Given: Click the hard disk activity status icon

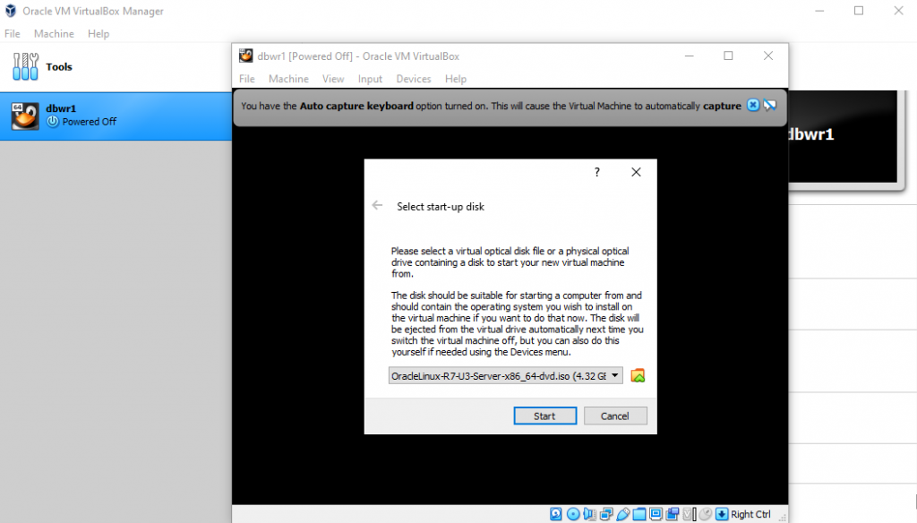Looking at the screenshot, I should tap(556, 514).
